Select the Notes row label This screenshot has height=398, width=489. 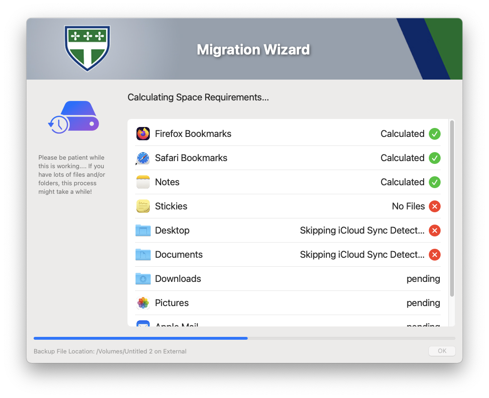point(167,182)
